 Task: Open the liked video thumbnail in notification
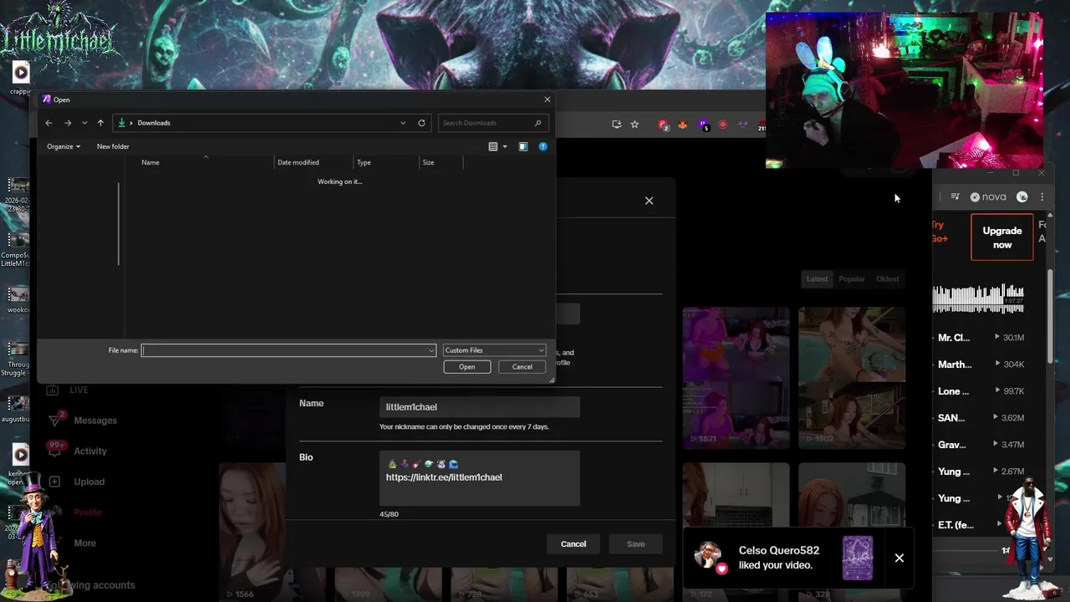click(858, 558)
